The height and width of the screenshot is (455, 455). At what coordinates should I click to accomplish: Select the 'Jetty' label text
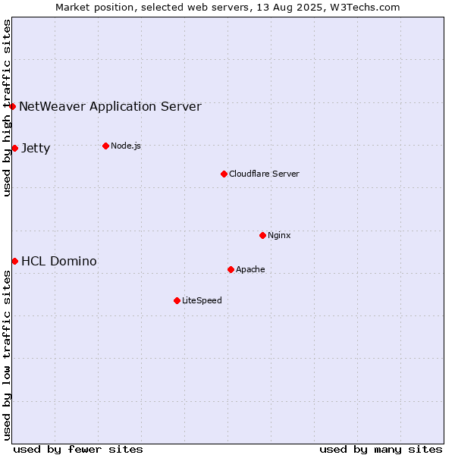click(36, 149)
